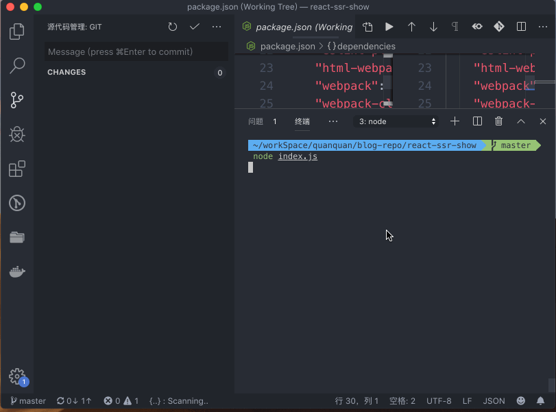Screen dimensions: 556x412
Task: Split the editor with the split icon
Action: (x=521, y=27)
